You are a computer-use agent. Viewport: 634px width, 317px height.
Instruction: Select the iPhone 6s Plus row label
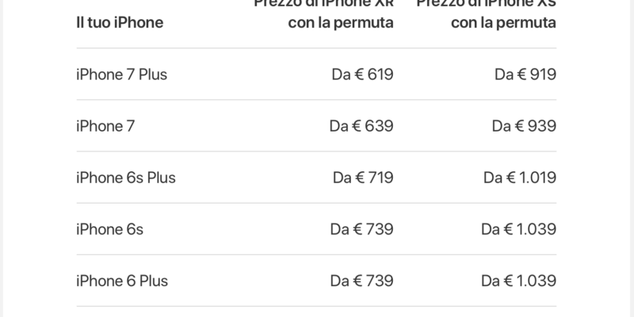coord(126,178)
